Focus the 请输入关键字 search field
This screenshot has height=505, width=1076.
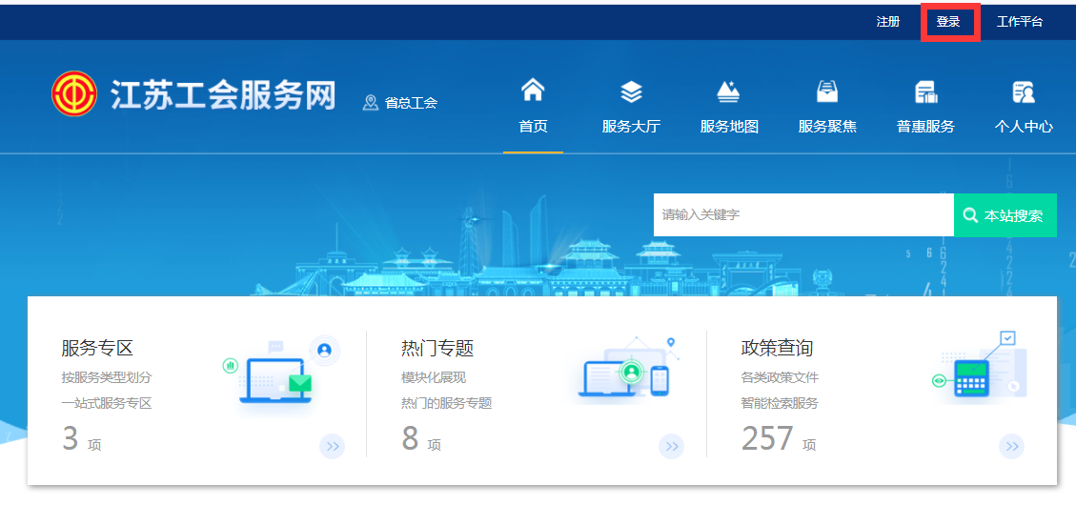(x=803, y=214)
